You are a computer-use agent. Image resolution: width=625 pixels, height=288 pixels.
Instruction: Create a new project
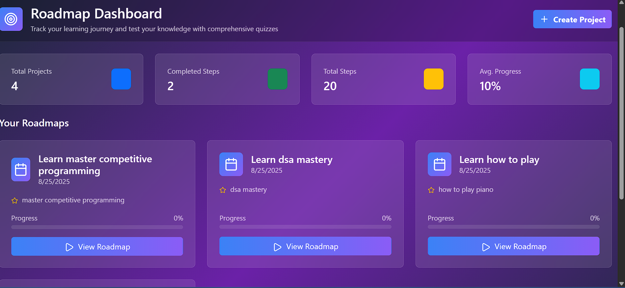coord(572,19)
